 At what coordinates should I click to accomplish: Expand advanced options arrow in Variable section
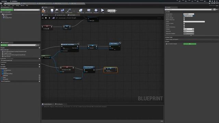point(191,36)
